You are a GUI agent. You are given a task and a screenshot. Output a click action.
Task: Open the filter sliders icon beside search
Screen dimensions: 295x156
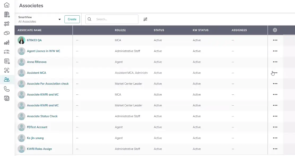tap(145, 19)
